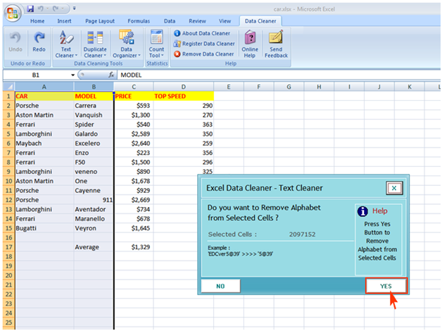Click the Insert Function fx icon
442x331 pixels.
(x=111, y=75)
